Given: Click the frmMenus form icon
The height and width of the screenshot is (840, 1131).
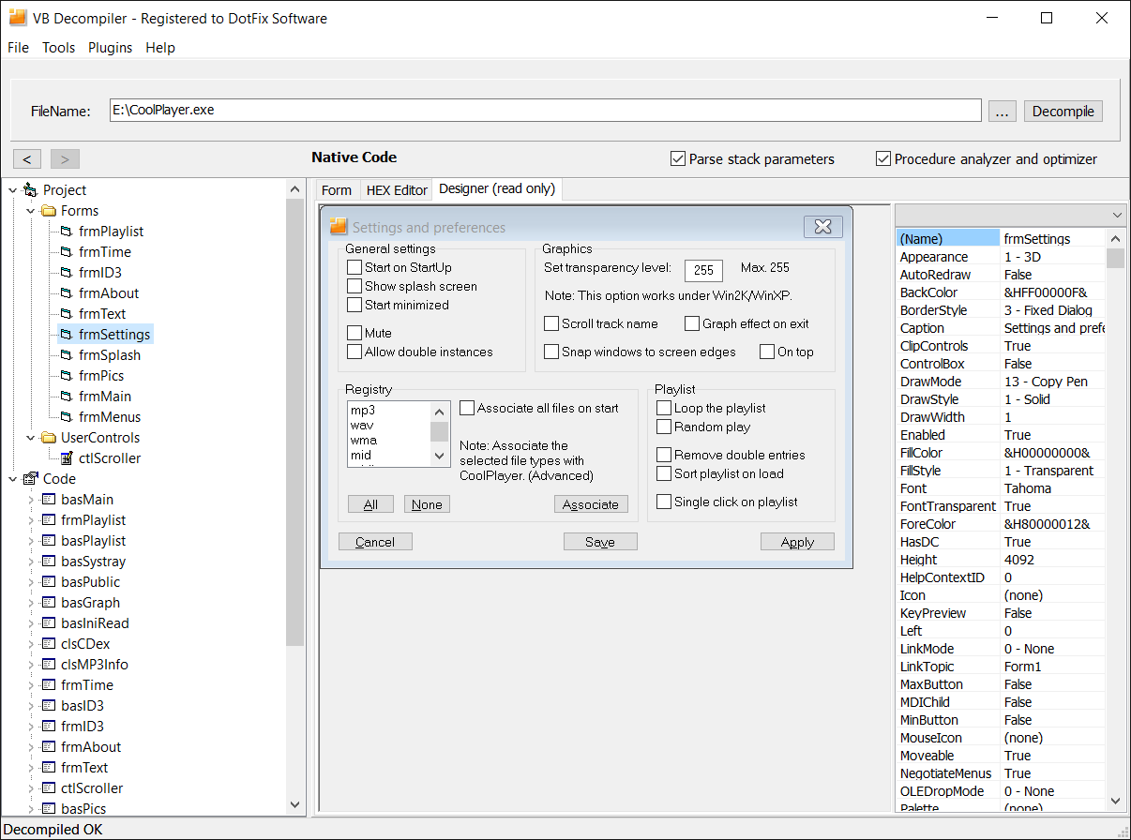Looking at the screenshot, I should 67,417.
